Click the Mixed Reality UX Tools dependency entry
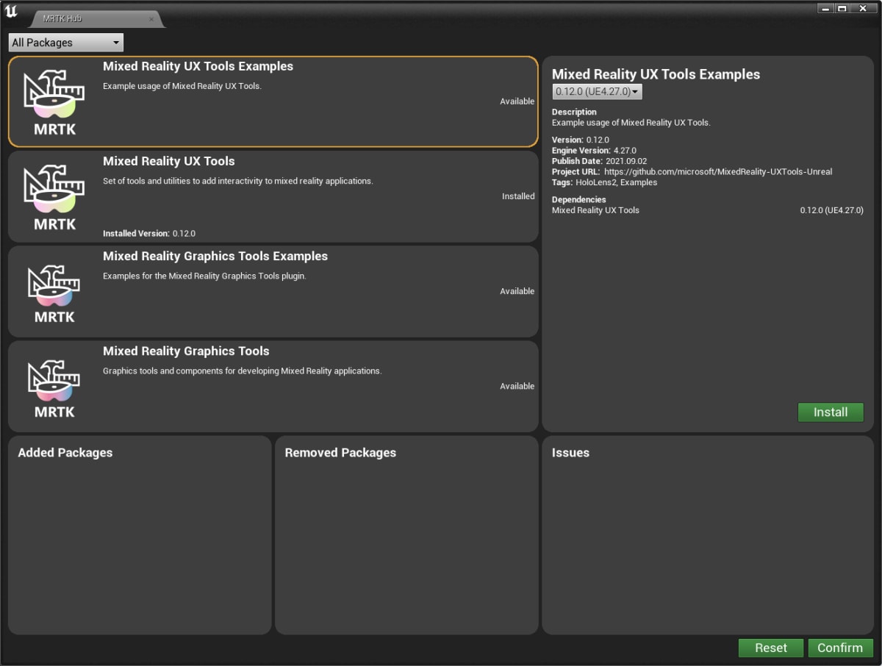The height and width of the screenshot is (666, 882). click(x=595, y=210)
